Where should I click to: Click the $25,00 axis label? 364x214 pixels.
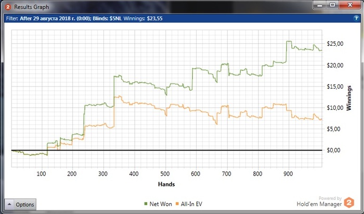tap(334, 44)
